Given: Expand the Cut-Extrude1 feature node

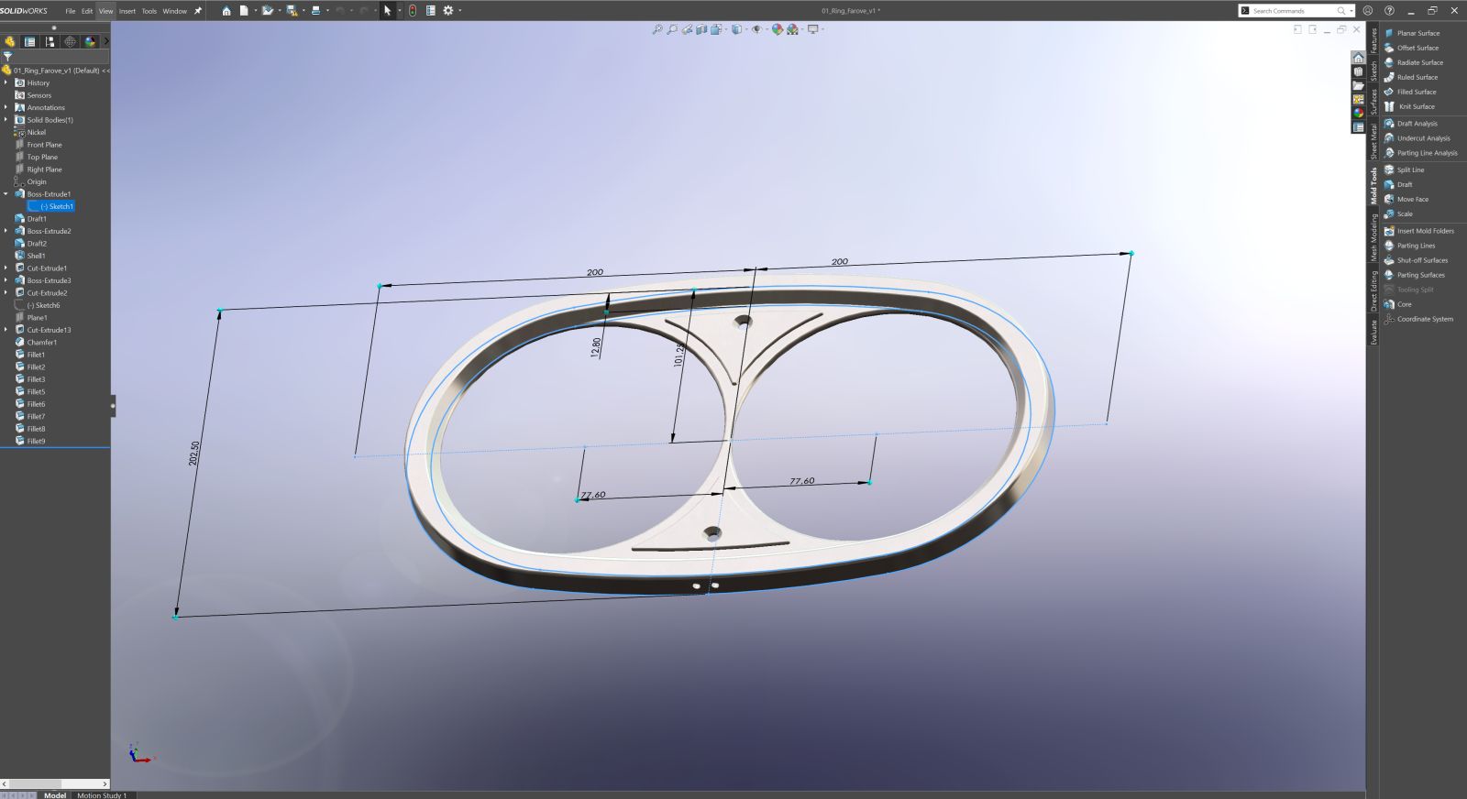Looking at the screenshot, I should point(6,268).
